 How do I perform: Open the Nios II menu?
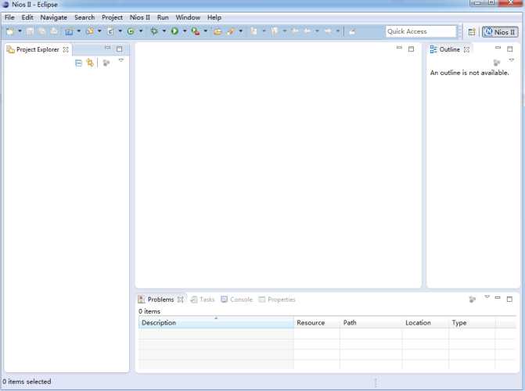[139, 17]
